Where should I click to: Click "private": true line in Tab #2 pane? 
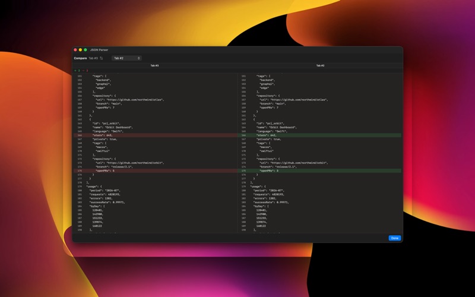coord(269,139)
